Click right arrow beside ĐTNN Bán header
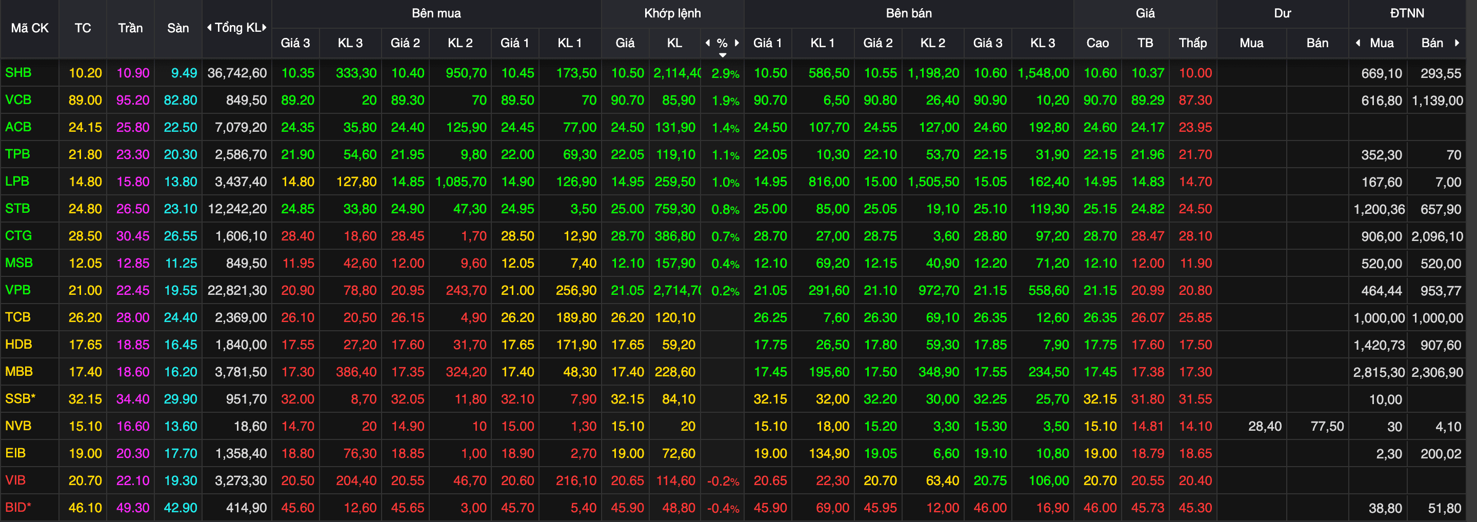Viewport: 1477px width, 522px height. pyautogui.click(x=1456, y=43)
